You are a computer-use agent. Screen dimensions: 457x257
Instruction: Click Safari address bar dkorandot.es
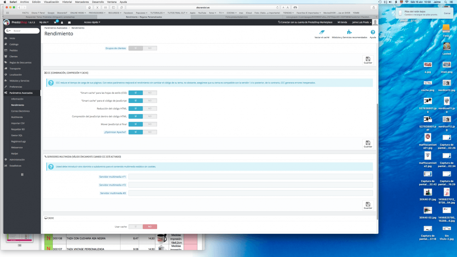pos(203,7)
